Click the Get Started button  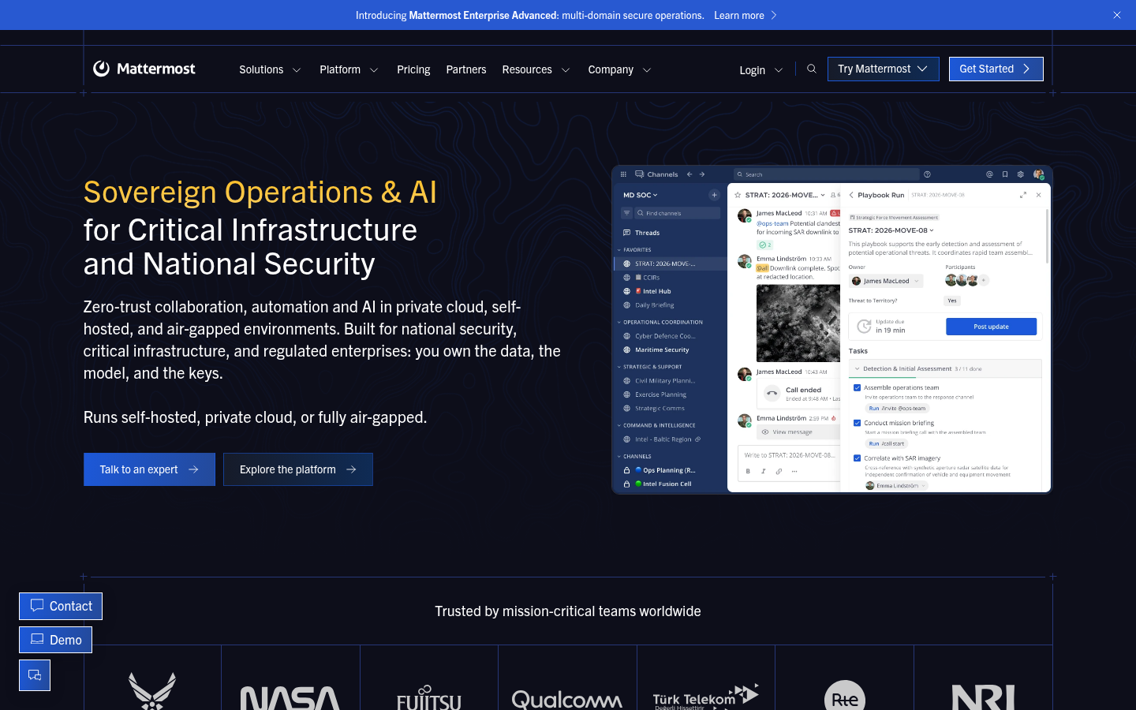[996, 69]
